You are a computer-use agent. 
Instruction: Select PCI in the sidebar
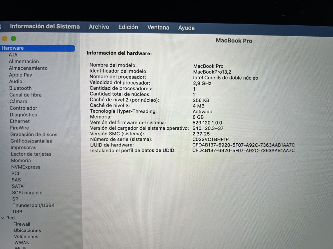(15, 173)
